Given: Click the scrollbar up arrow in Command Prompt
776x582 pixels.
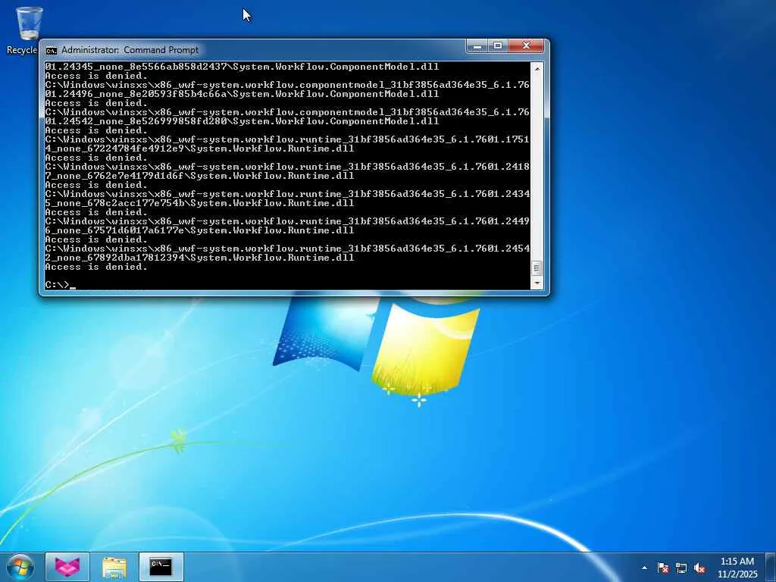Looking at the screenshot, I should [537, 69].
